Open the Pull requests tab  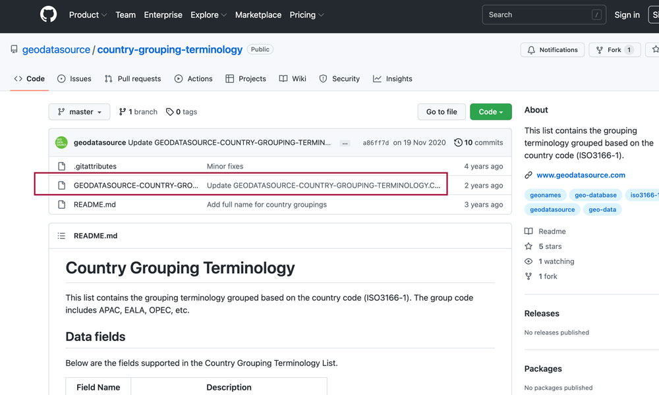[x=132, y=79]
